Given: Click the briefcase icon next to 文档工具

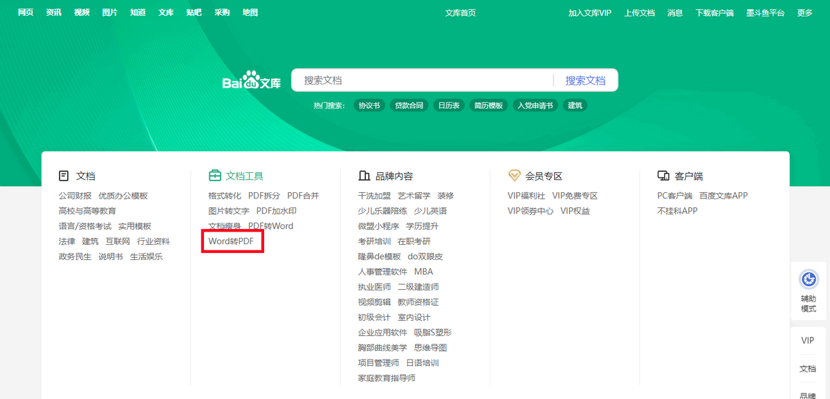Looking at the screenshot, I should tap(216, 176).
